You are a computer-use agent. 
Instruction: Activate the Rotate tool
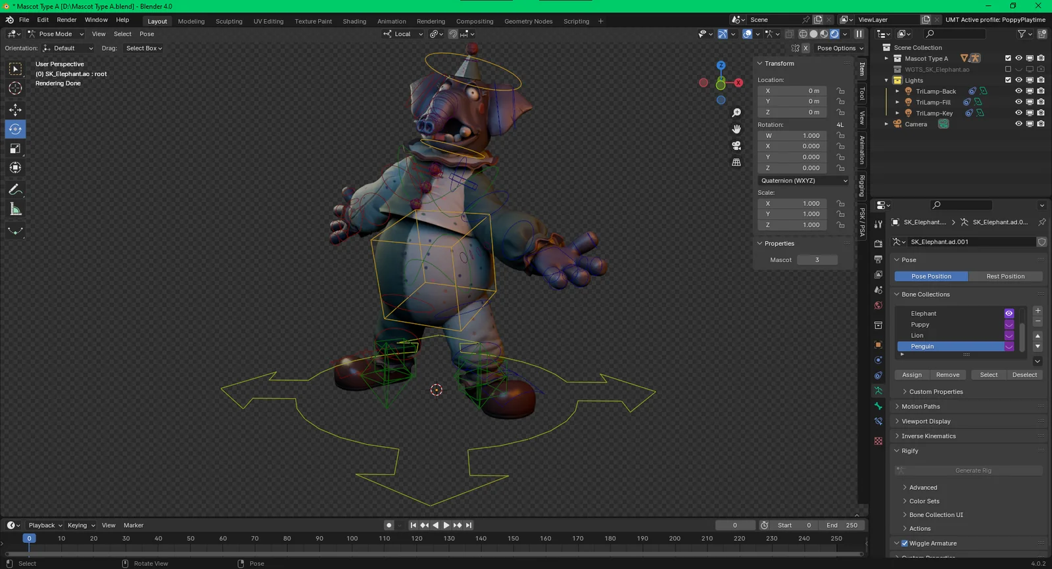pyautogui.click(x=15, y=129)
